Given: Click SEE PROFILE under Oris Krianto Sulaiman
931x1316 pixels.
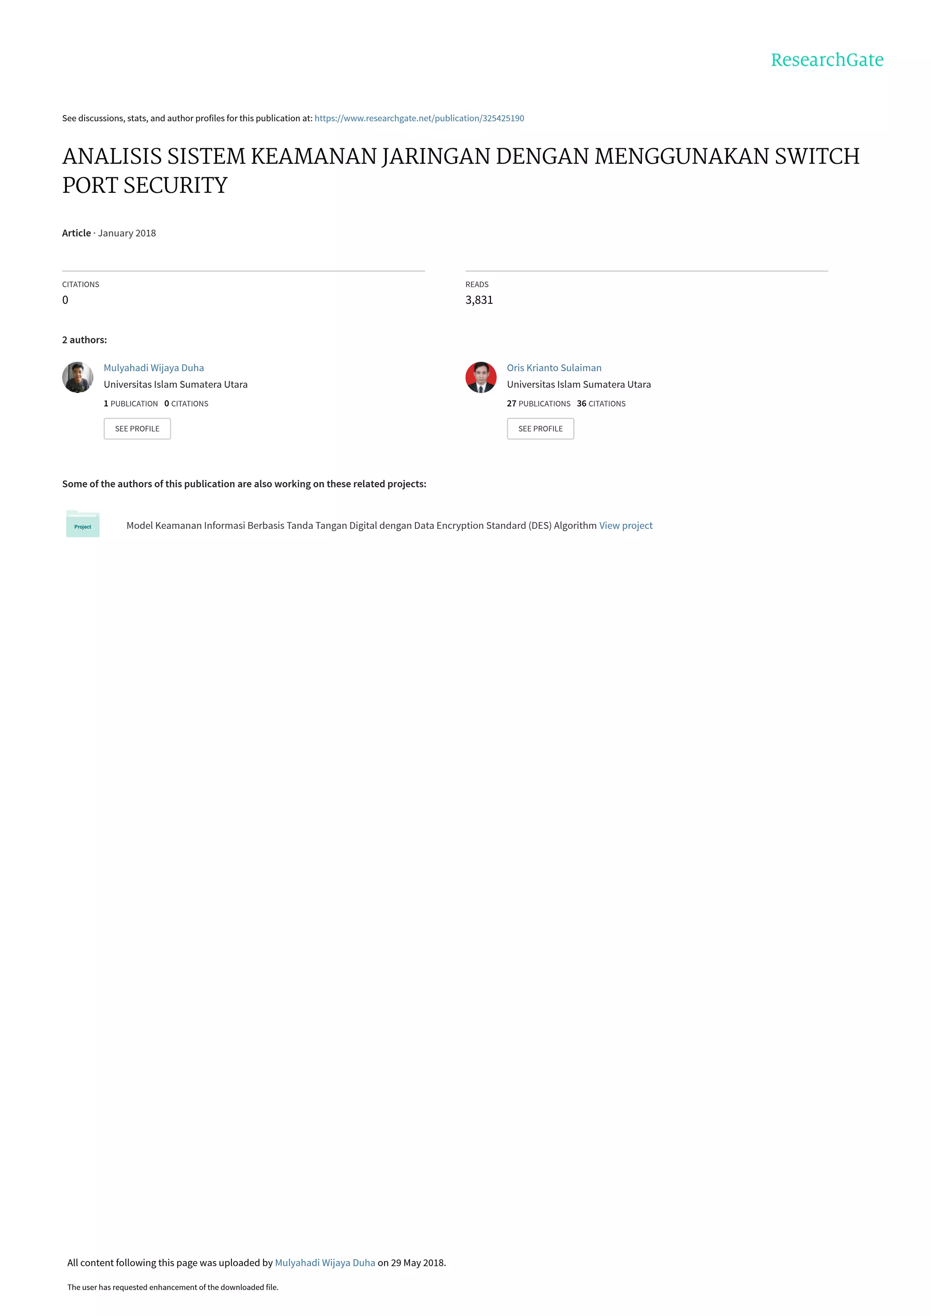Looking at the screenshot, I should click(540, 428).
